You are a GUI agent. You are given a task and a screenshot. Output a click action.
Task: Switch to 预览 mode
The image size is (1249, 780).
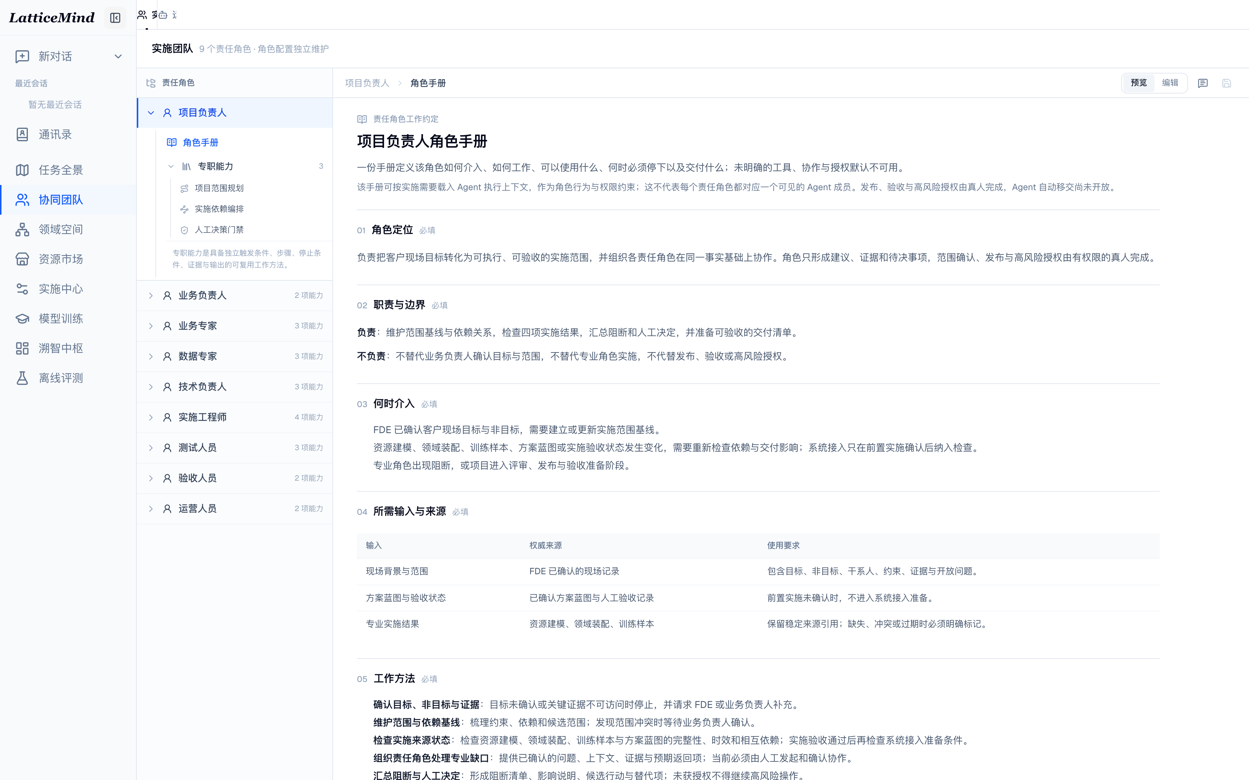tap(1139, 83)
